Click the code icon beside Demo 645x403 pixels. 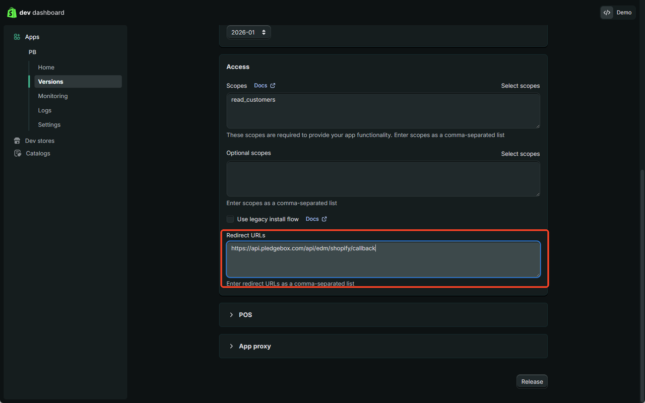(x=607, y=13)
